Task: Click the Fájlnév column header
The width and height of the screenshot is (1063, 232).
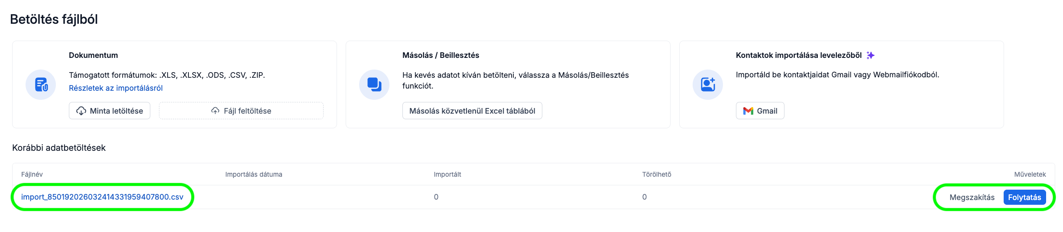Action: [32, 175]
